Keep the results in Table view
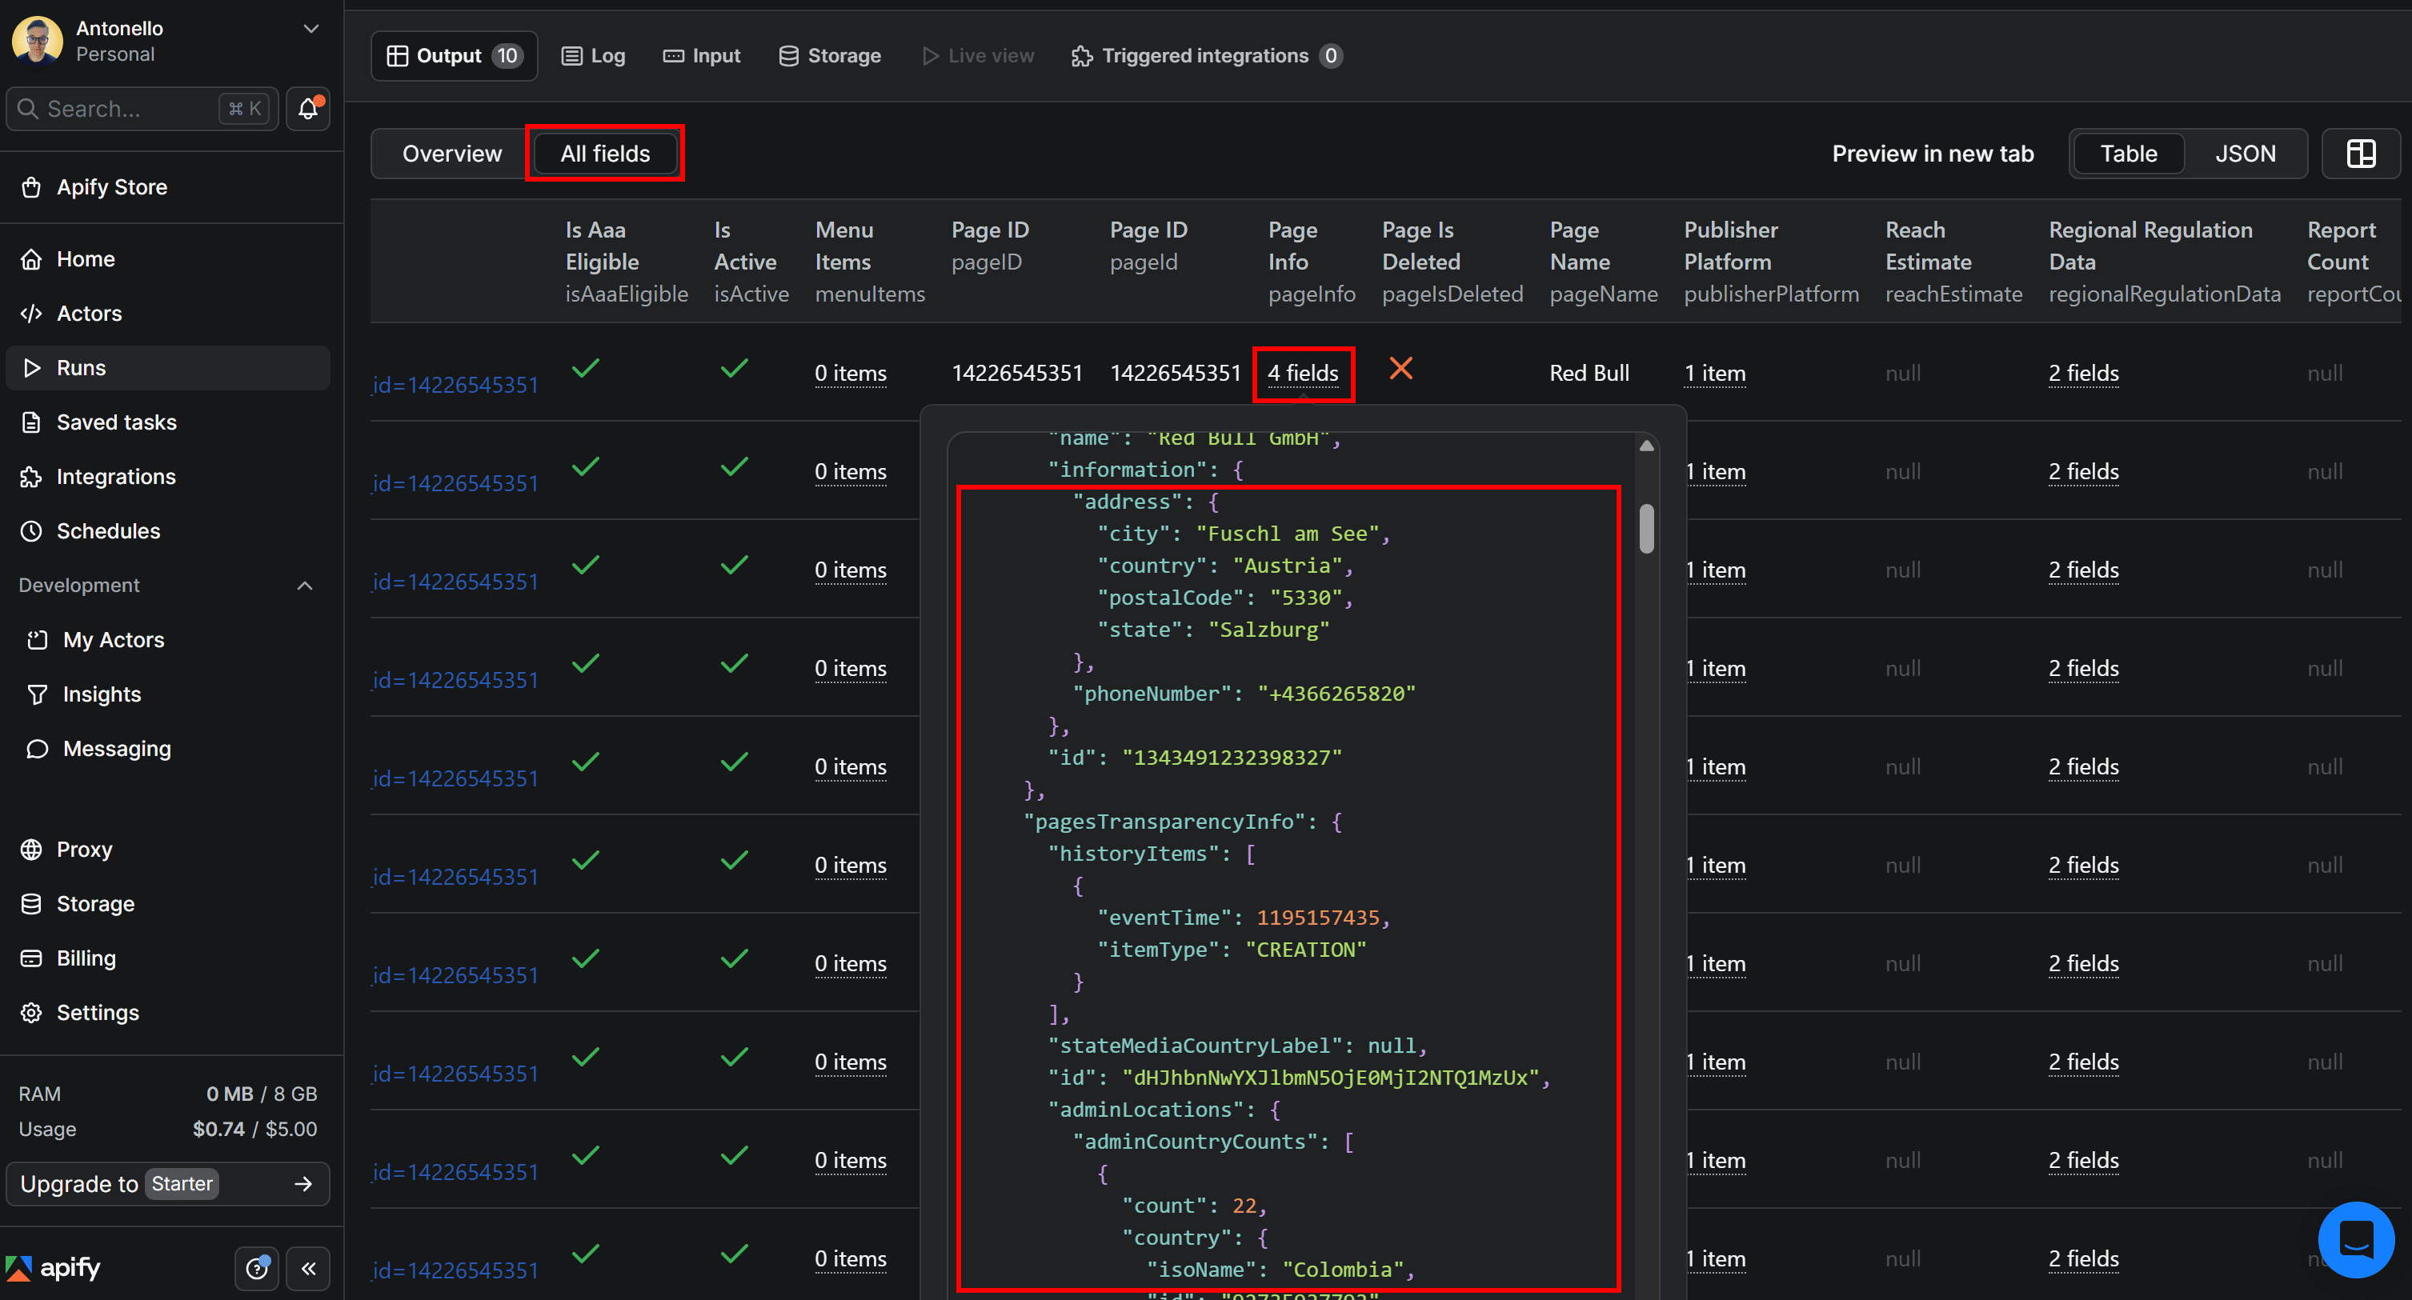The width and height of the screenshot is (2412, 1300). (2128, 153)
